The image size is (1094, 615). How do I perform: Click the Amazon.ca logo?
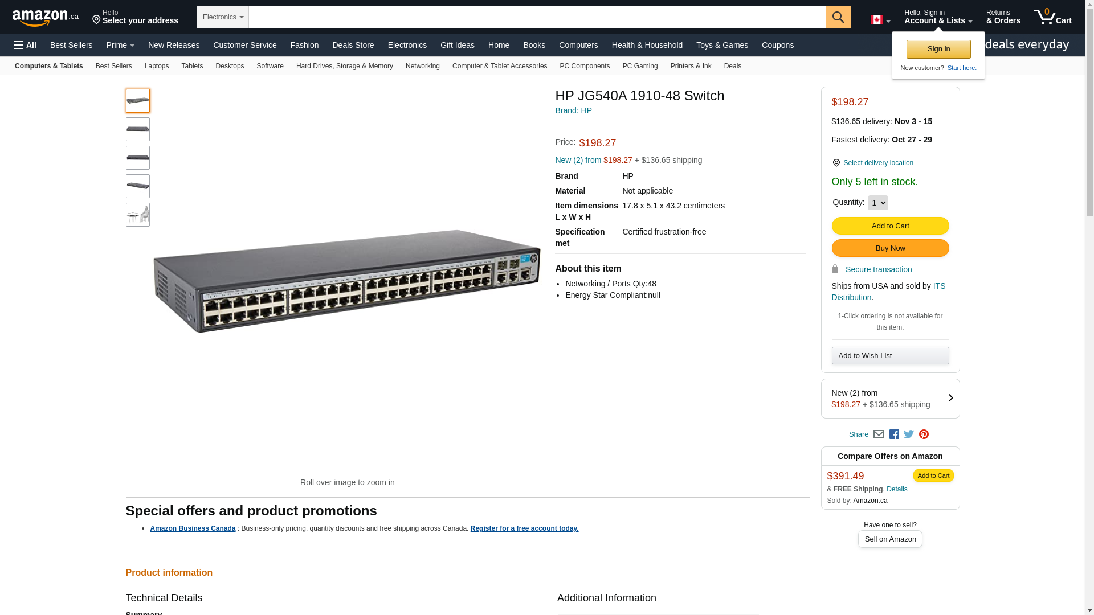(46, 18)
